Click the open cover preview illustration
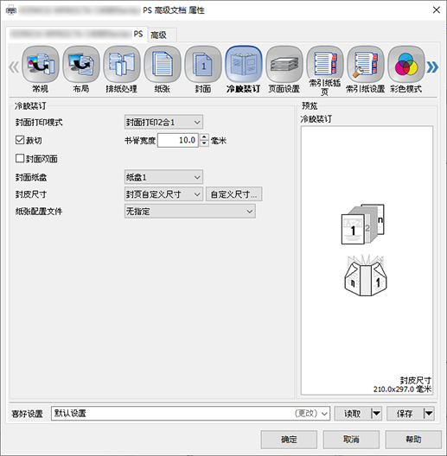This screenshot has height=456, width=447. click(366, 275)
